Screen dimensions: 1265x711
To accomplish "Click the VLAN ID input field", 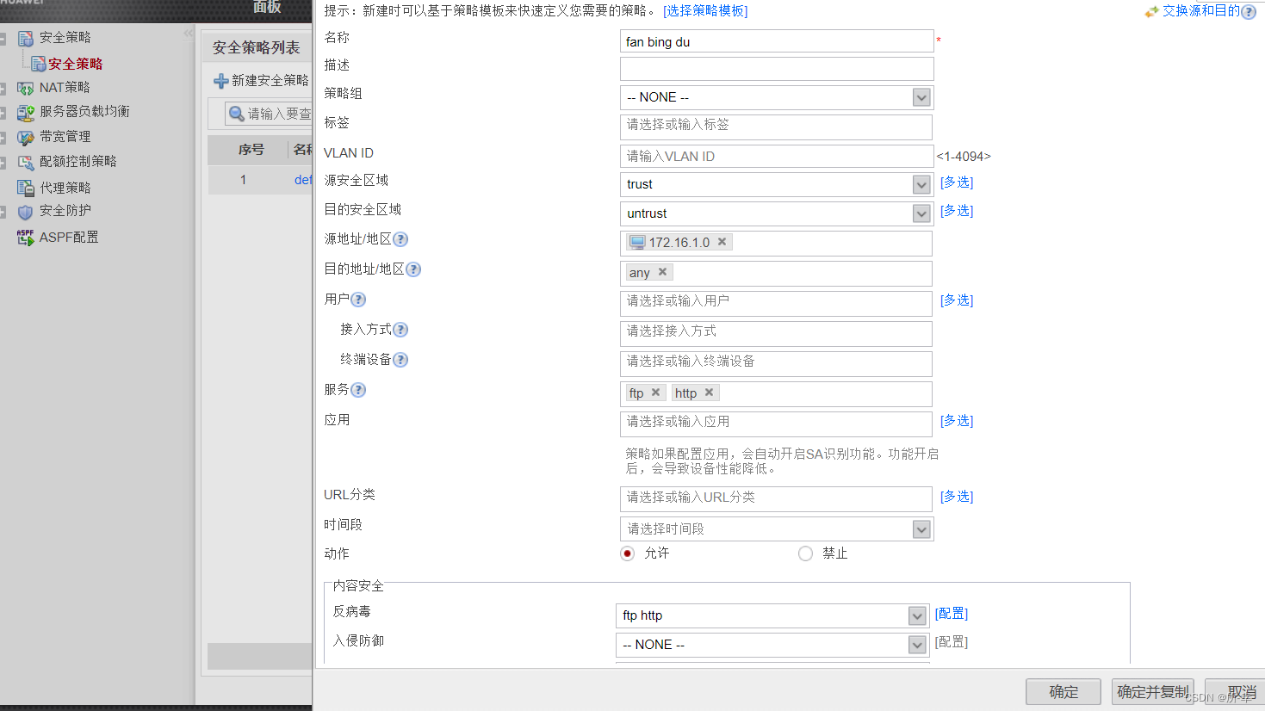I will pos(777,156).
